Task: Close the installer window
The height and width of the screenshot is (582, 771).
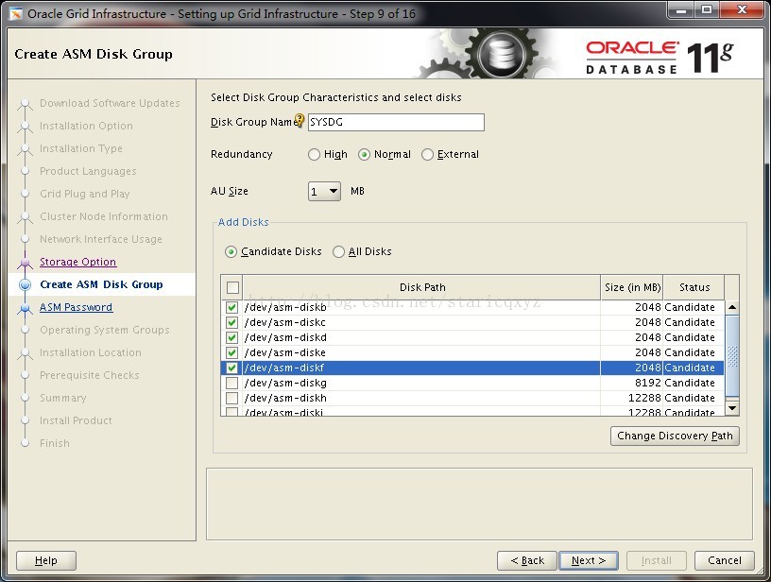Action: point(742,9)
